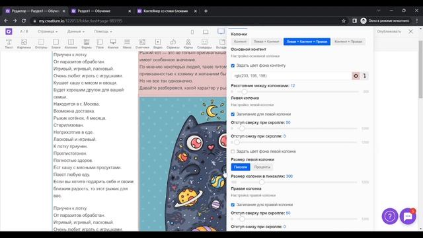
Task: Close the editor with the X icon
Action: [x=410, y=31]
